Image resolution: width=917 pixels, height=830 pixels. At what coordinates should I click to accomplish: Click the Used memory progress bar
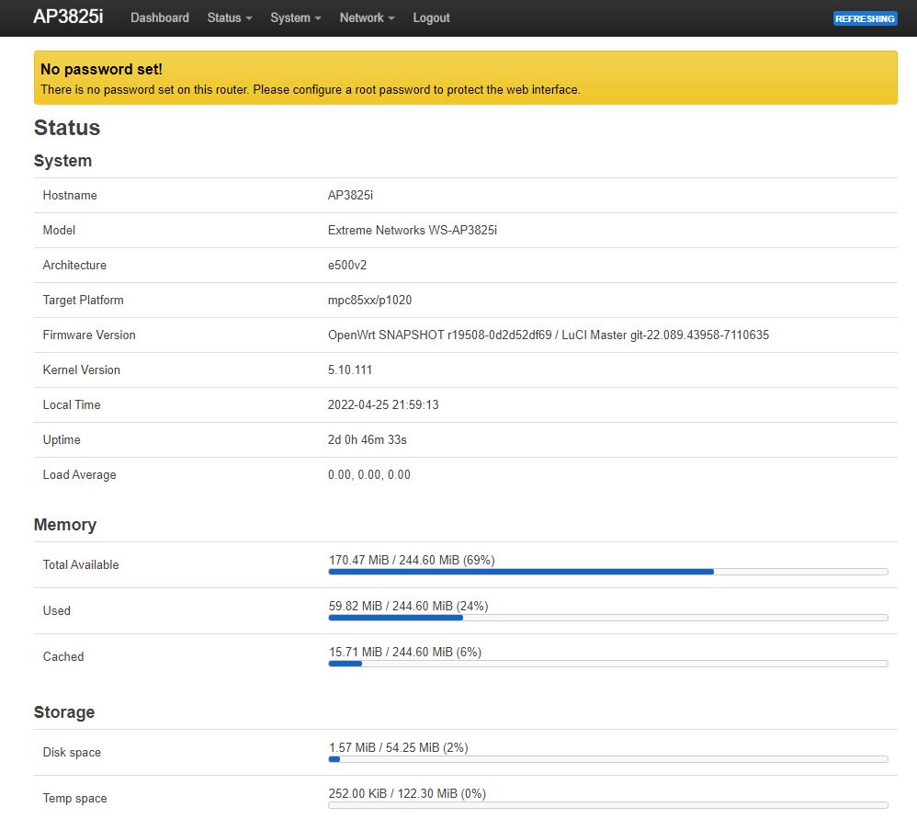point(607,617)
